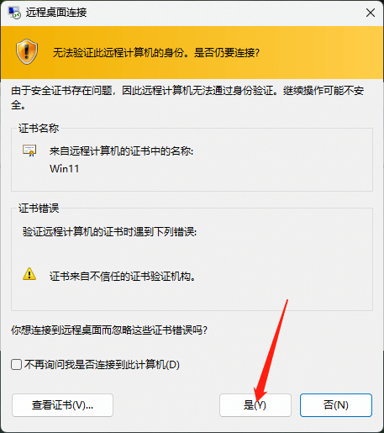Image resolution: width=384 pixels, height=433 pixels.
Task: Confirm connection with the 是(Y) button
Action: point(255,405)
